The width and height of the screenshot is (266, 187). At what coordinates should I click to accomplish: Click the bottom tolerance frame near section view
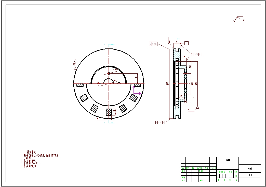click(x=160, y=123)
